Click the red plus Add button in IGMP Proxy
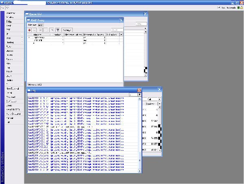Image resolution: width=244 pixels, height=184 pixels. (30, 30)
